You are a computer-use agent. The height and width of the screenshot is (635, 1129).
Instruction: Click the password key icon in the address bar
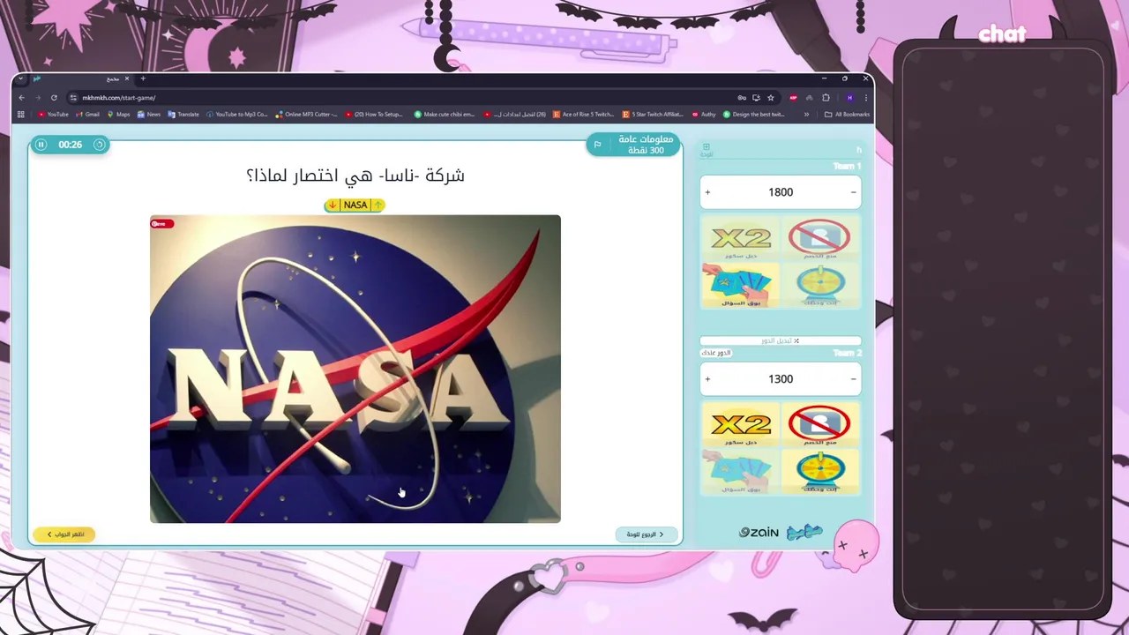742,98
